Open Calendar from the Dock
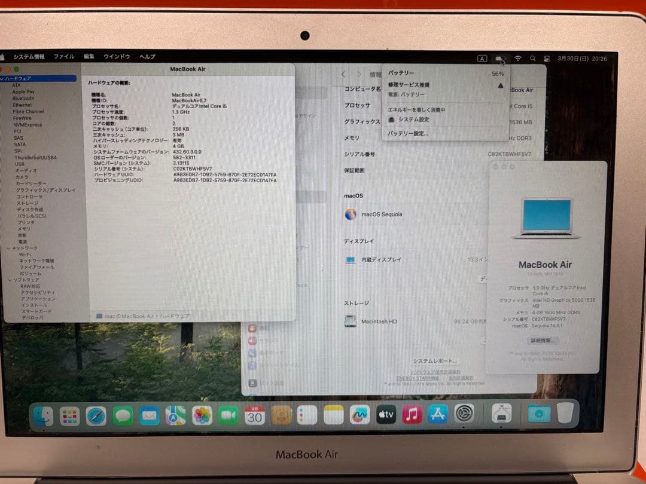 pos(255,415)
